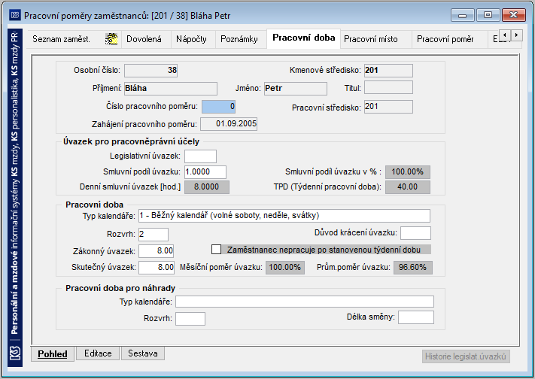Toggle Zaměstnanec nepracuje po stanovenou týdenní dobu
The width and height of the screenshot is (535, 379).
pos(216,250)
